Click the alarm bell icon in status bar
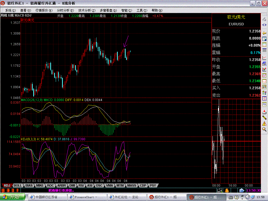 pos(227,190)
